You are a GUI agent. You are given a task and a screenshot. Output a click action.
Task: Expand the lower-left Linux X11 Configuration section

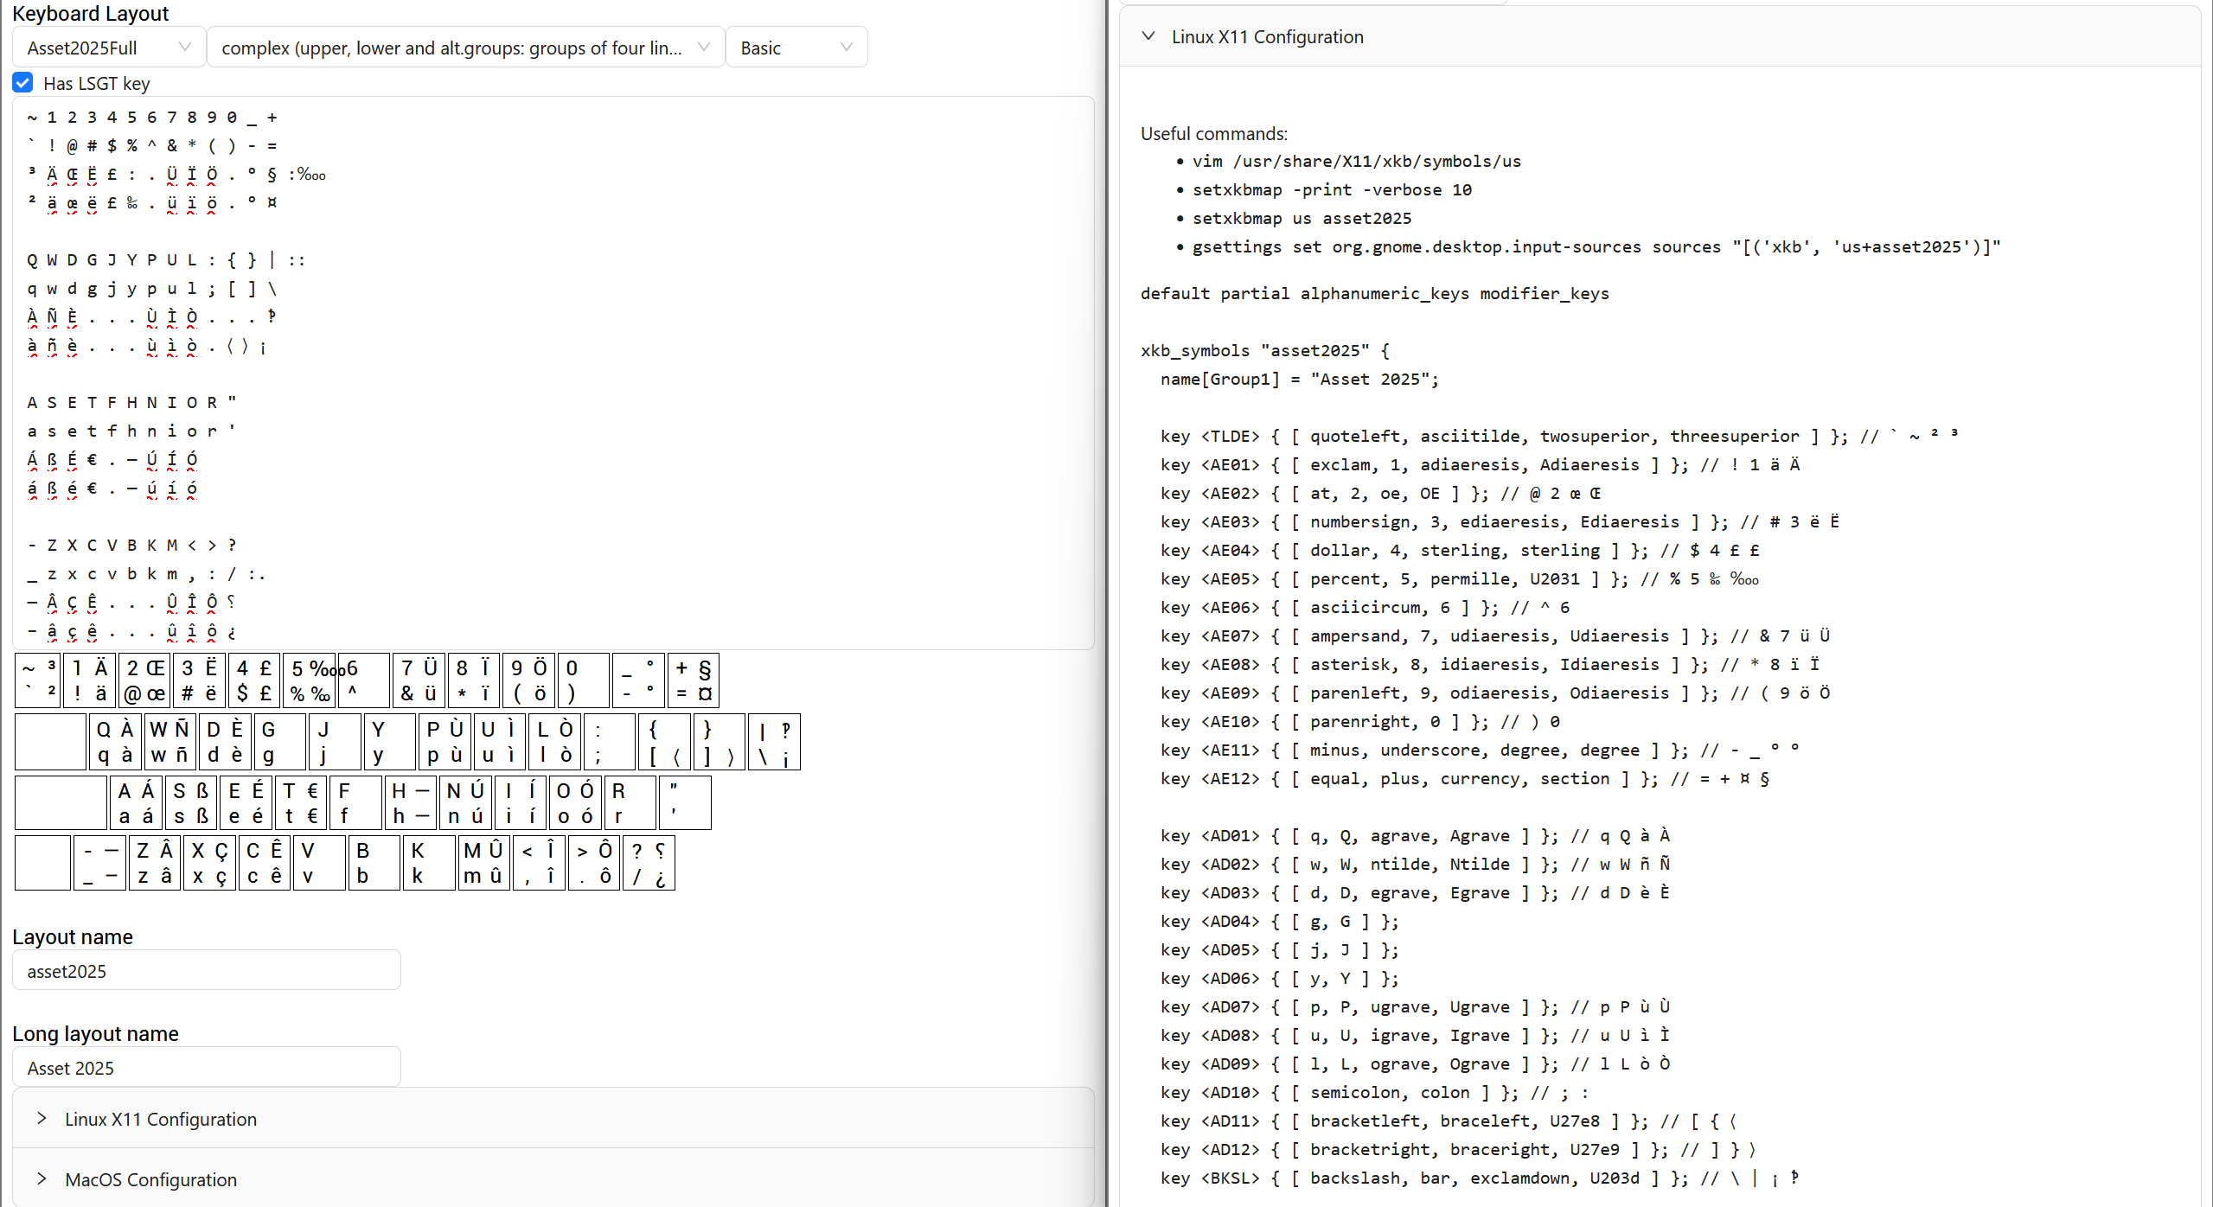point(160,1119)
